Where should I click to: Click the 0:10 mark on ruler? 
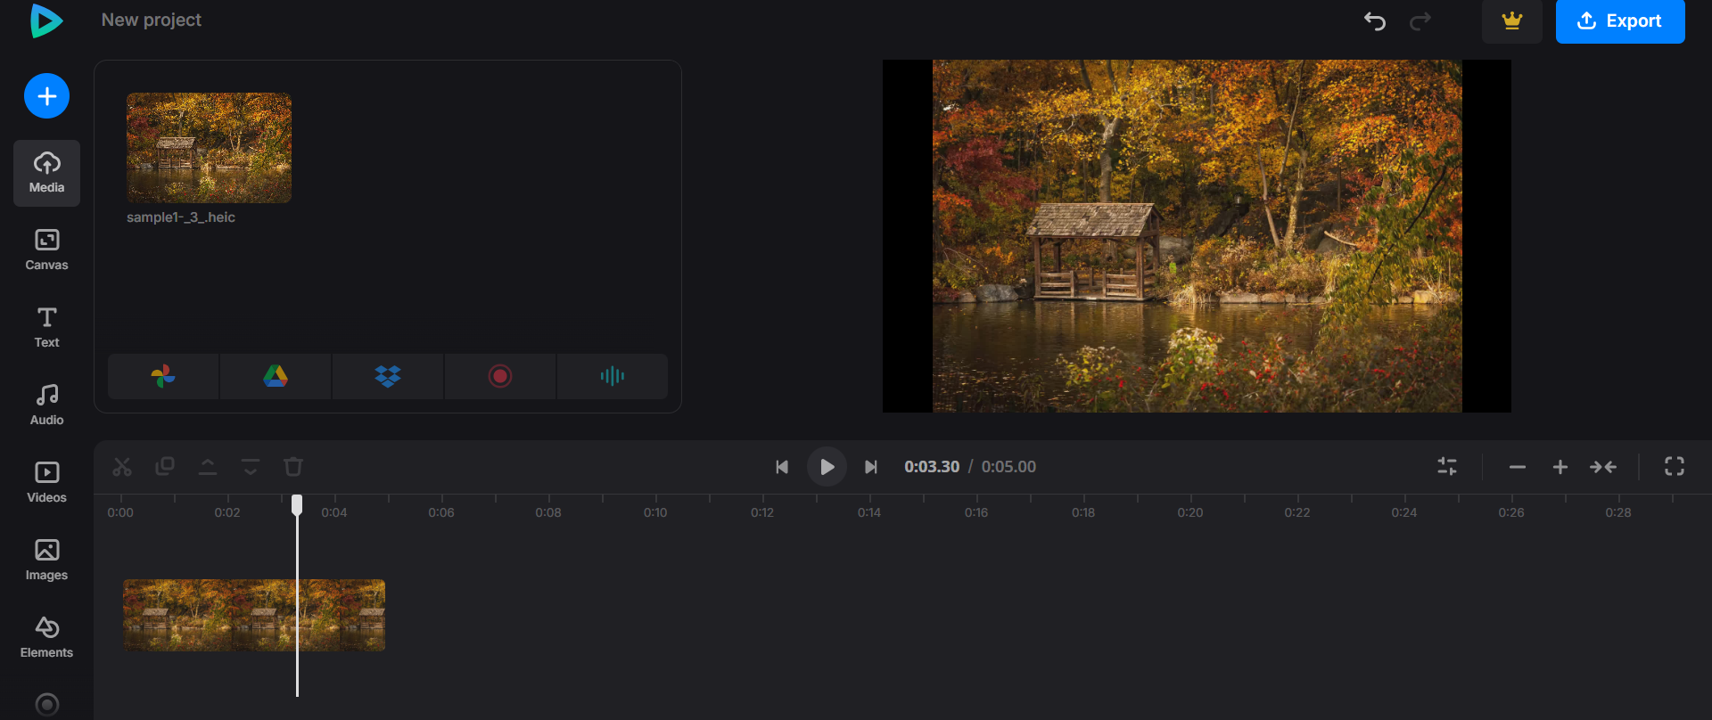coord(655,512)
